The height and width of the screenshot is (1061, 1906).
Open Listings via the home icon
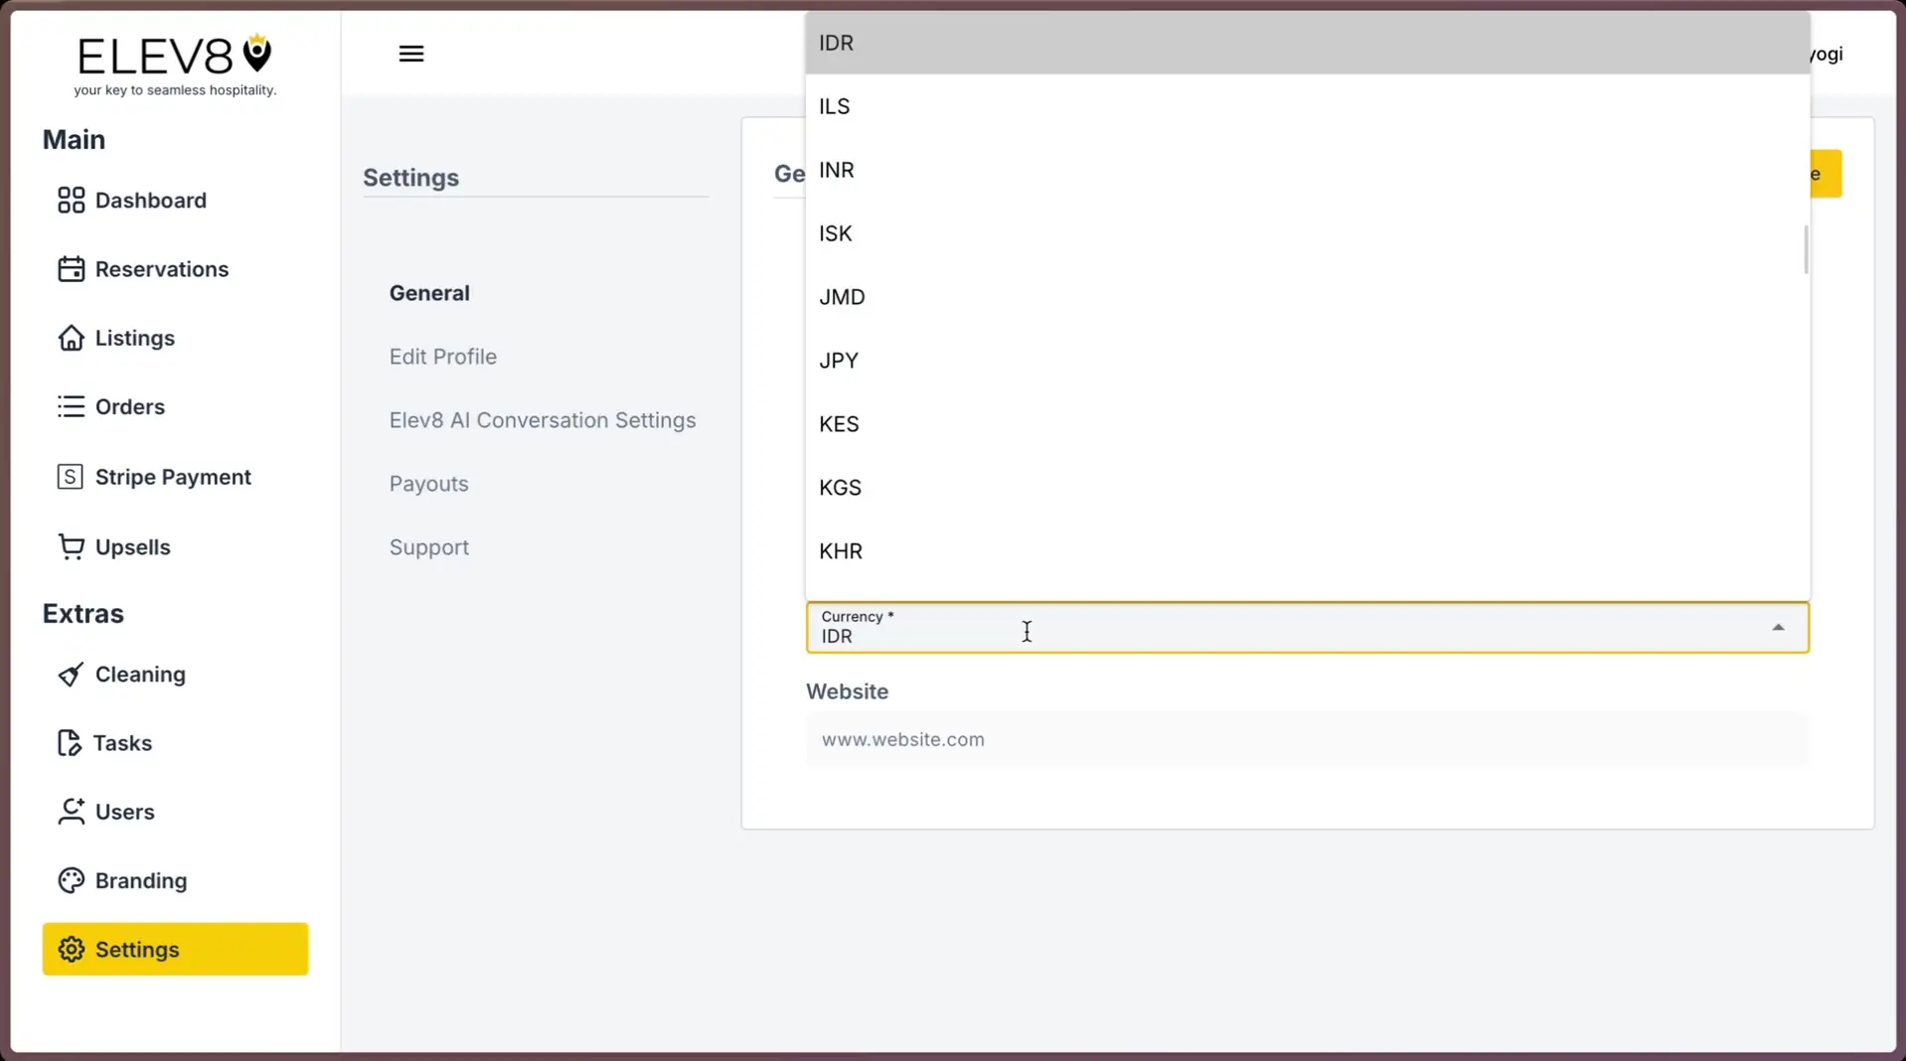pyautogui.click(x=70, y=338)
